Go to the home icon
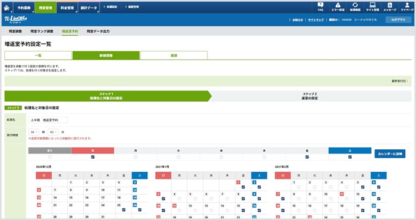Image resolution: width=416 pixels, height=220 pixels. (x=7, y=8)
